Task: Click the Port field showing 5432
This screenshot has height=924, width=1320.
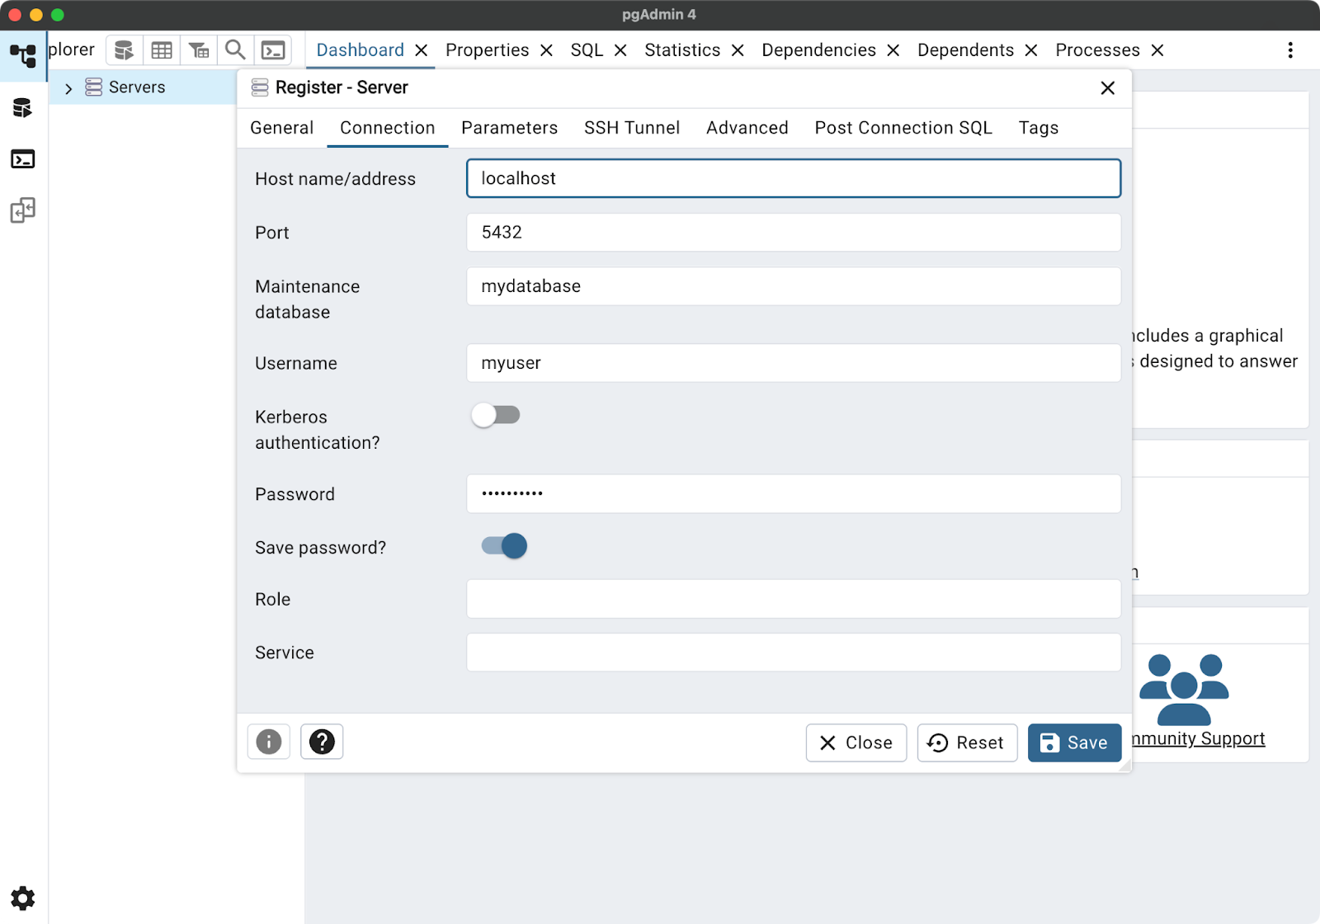Action: (x=794, y=233)
